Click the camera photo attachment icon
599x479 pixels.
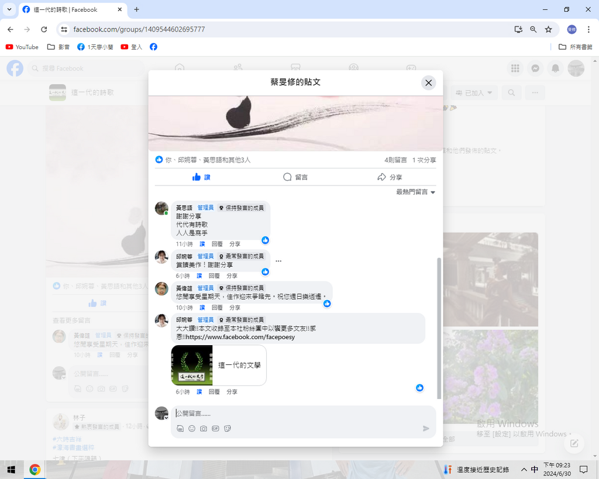(204, 428)
